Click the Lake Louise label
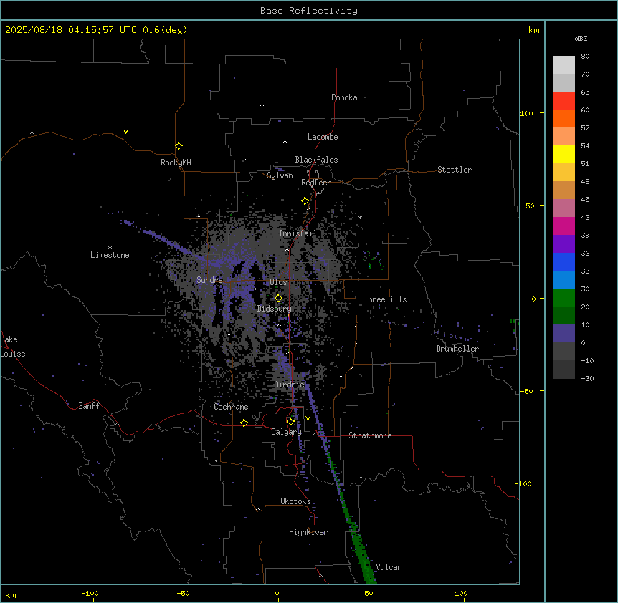The width and height of the screenshot is (618, 603). (x=13, y=347)
